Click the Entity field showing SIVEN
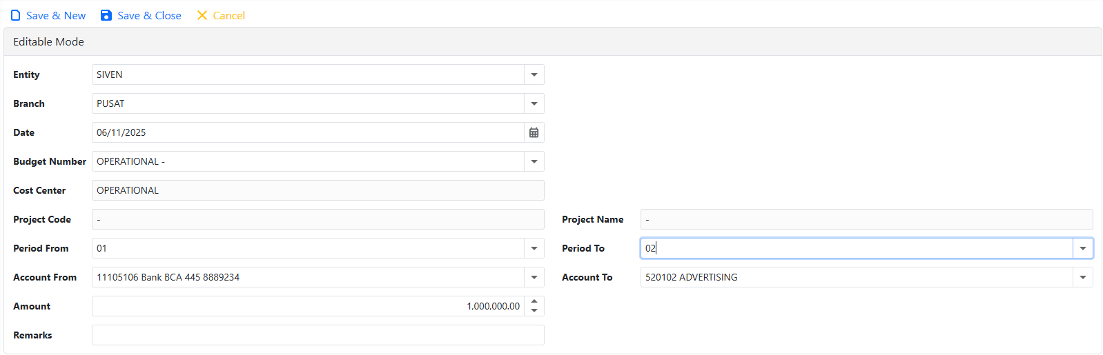 pos(308,74)
